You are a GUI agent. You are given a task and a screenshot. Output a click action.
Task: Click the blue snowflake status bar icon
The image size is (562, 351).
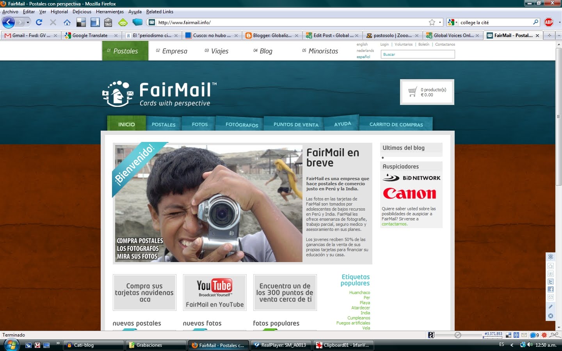tap(516, 335)
